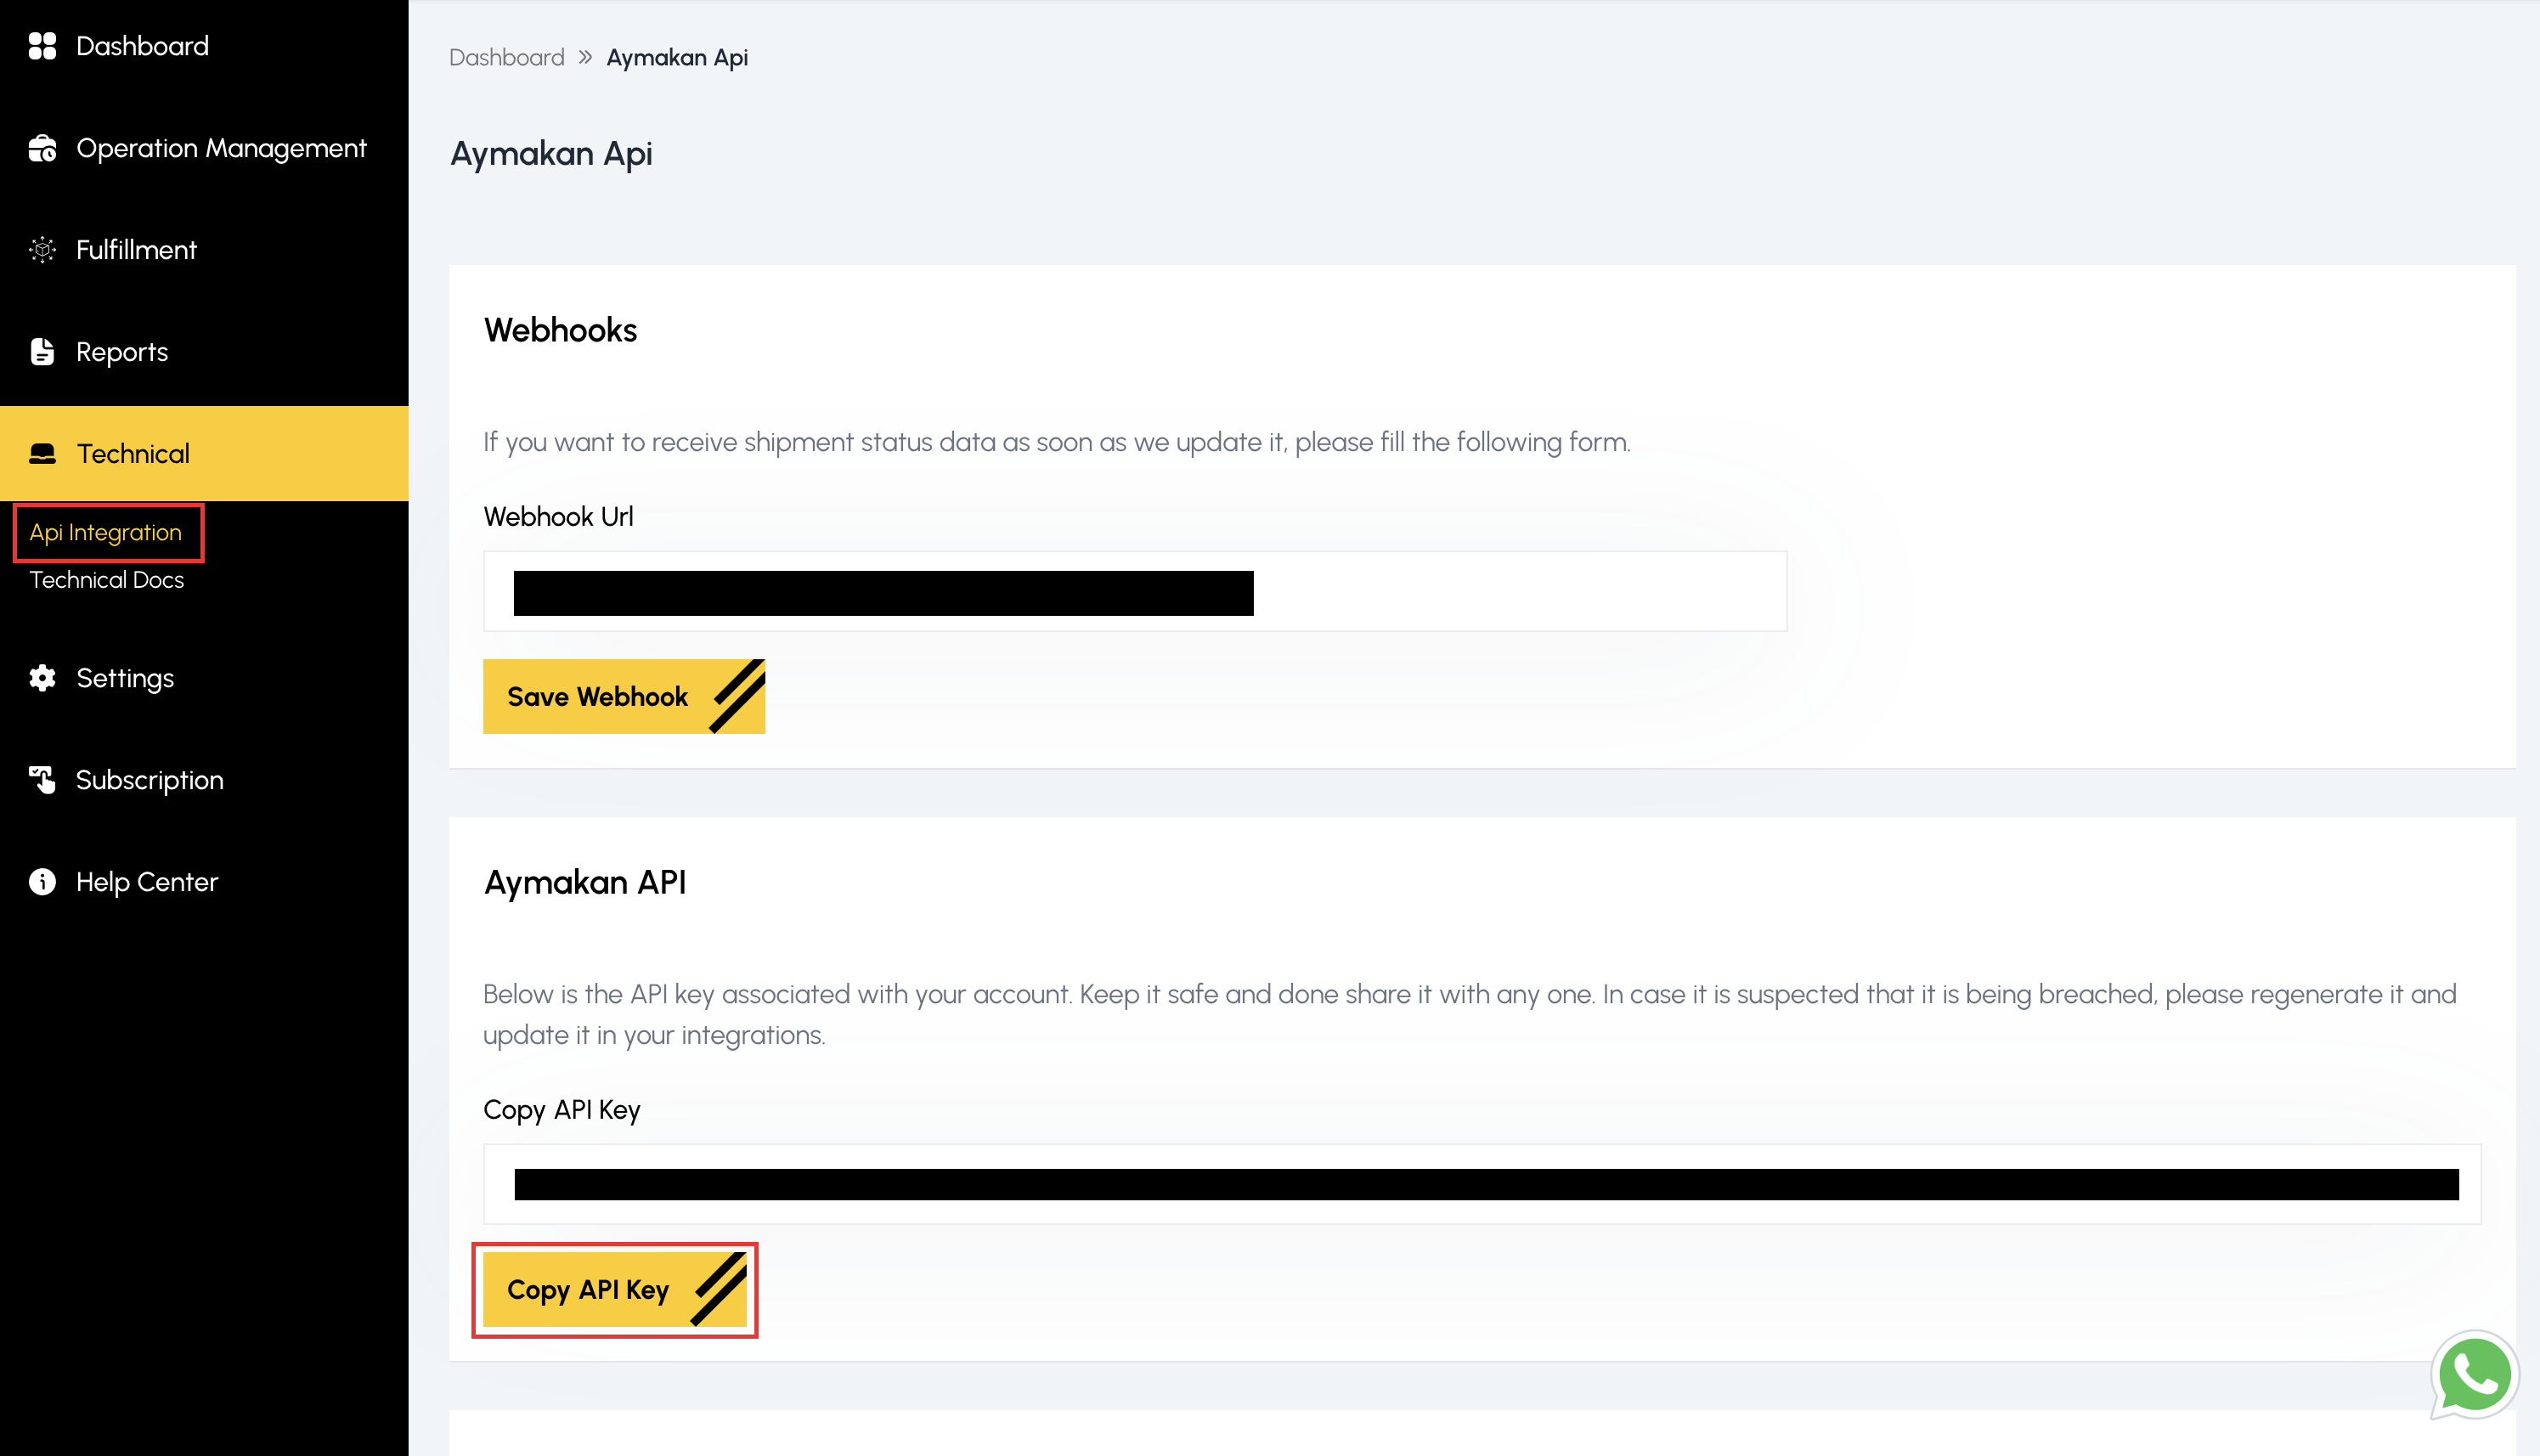Focus the Copy API Key field
The width and height of the screenshot is (2540, 1456).
click(x=1482, y=1184)
